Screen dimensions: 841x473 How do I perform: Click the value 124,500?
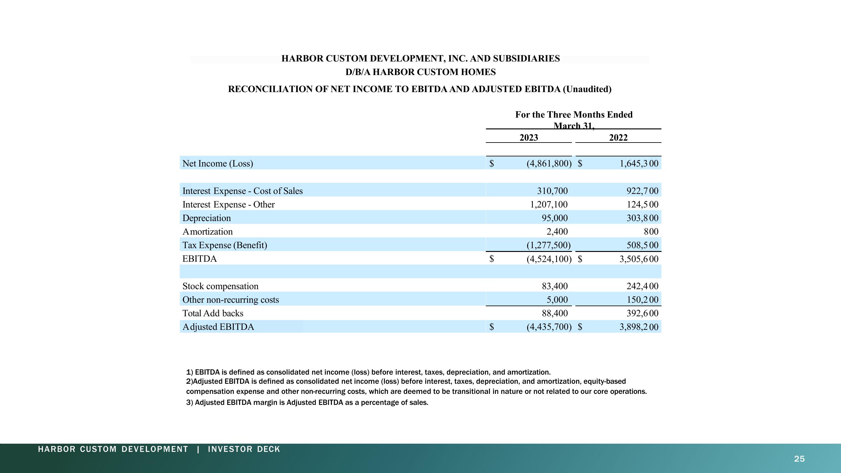click(642, 204)
